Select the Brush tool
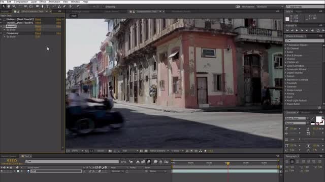Screen dimensions: 325x182 [54, 7]
